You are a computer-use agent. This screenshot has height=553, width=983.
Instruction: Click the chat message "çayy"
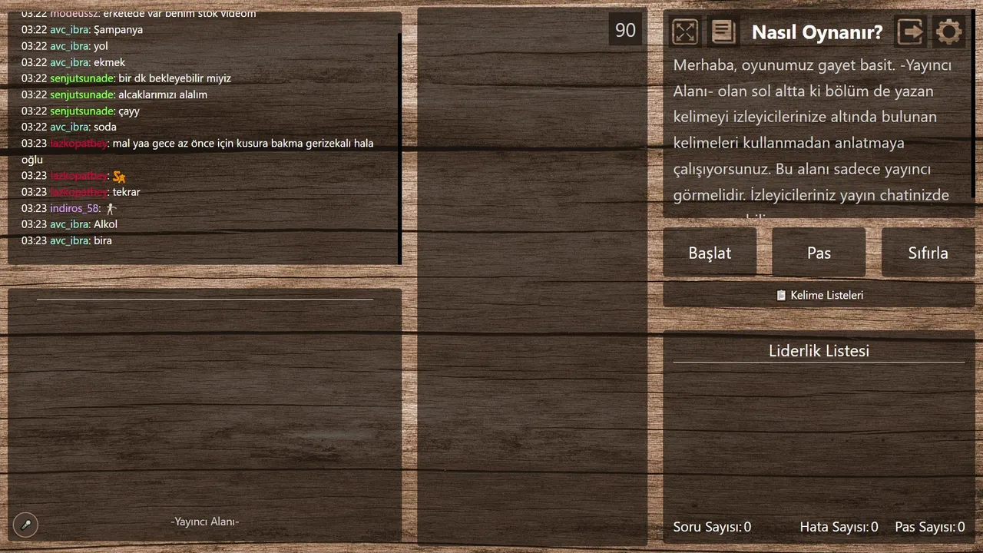(129, 111)
